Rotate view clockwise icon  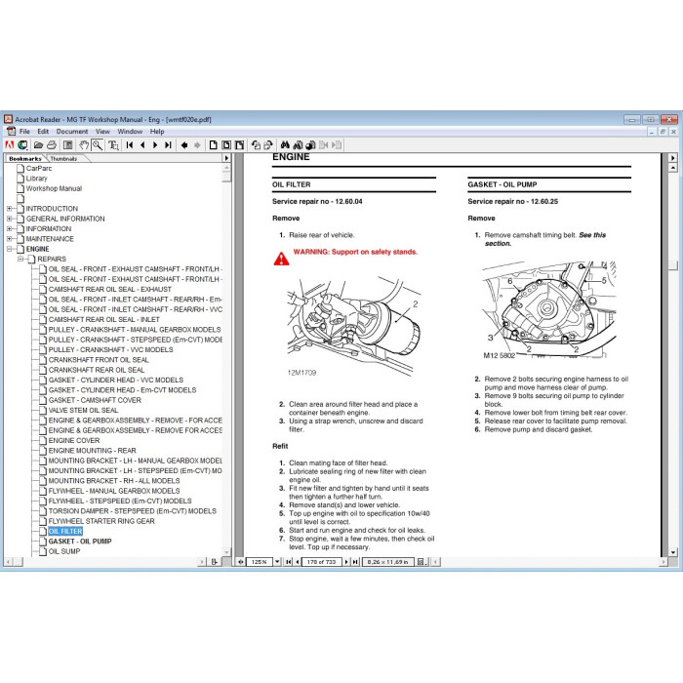268,145
